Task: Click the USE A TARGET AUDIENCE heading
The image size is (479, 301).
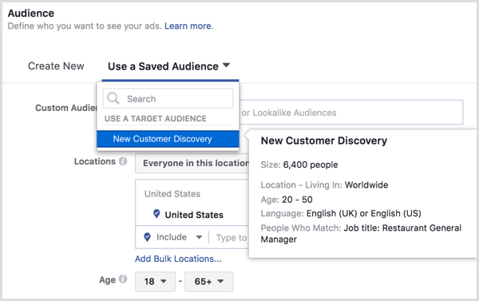Action: pos(156,119)
